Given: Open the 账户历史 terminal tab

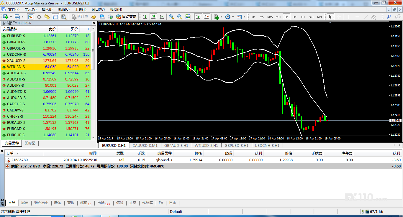Looking at the screenshot, I should [41, 203].
